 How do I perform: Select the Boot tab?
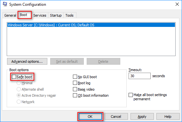tap(25, 15)
